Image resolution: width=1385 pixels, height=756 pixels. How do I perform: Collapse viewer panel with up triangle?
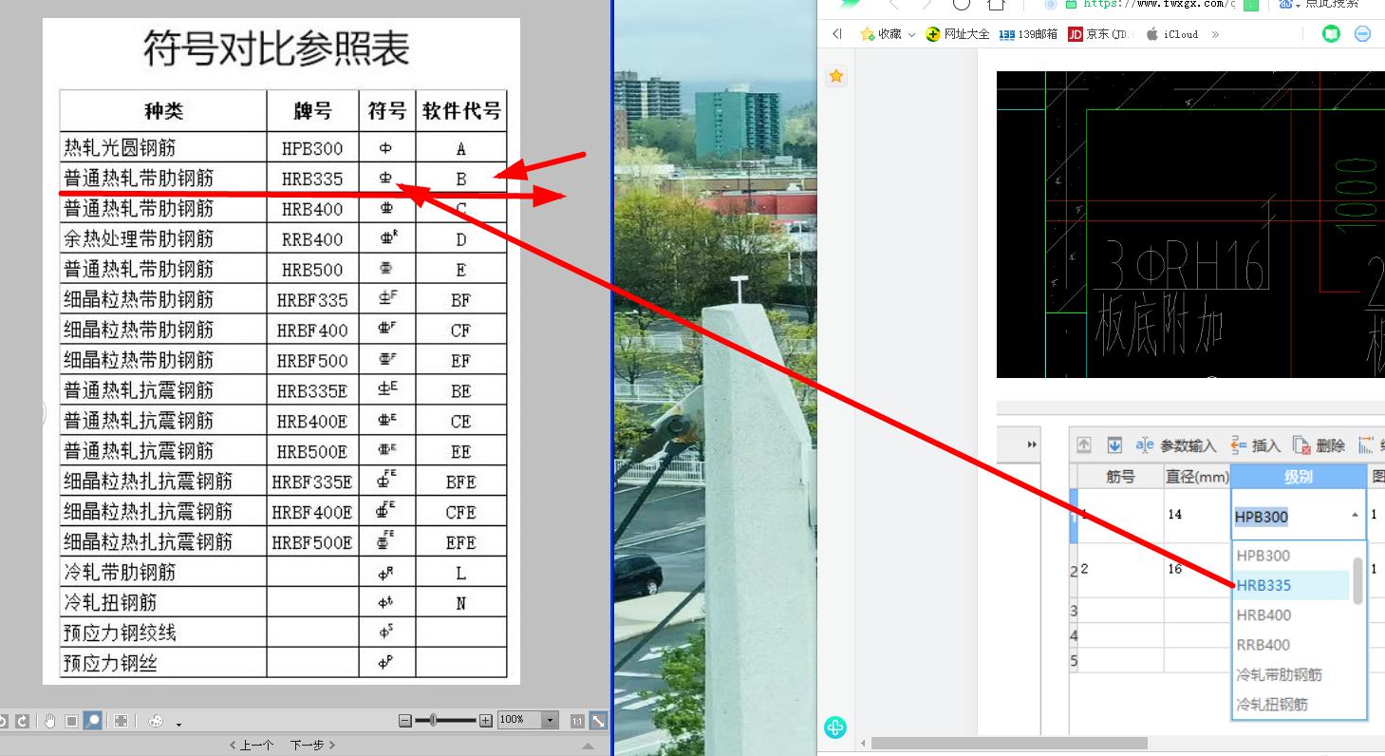point(589,747)
